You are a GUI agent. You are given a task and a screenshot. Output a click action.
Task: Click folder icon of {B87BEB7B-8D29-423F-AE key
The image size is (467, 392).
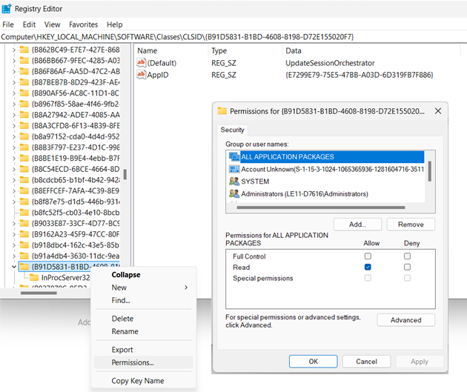[24, 82]
